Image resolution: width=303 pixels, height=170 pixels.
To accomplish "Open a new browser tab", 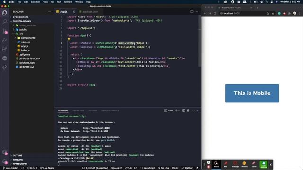I will coord(257,8).
